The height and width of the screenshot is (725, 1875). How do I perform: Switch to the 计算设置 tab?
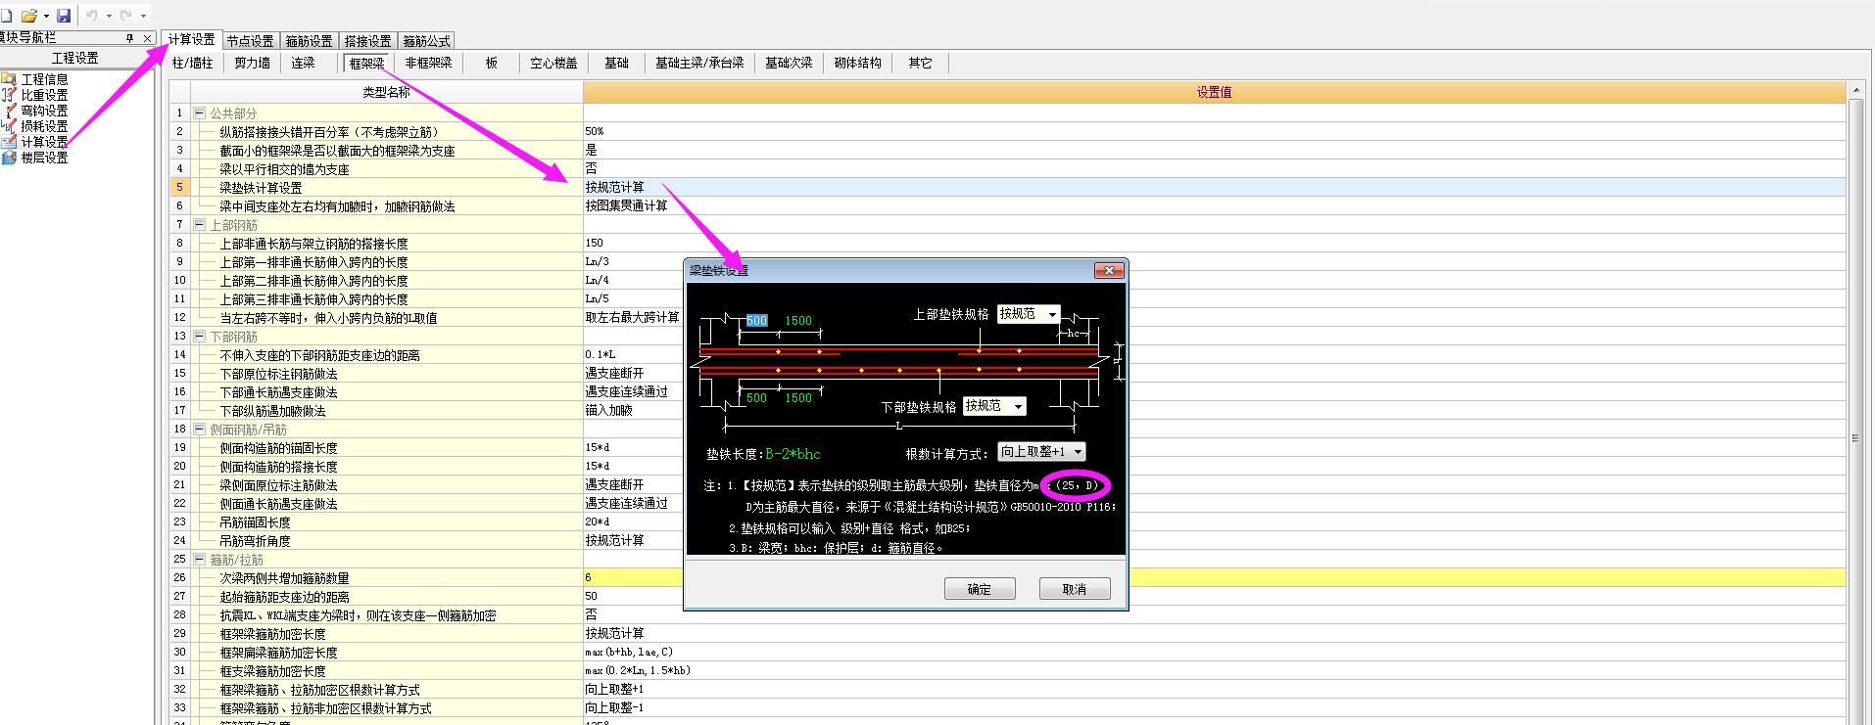(x=191, y=39)
